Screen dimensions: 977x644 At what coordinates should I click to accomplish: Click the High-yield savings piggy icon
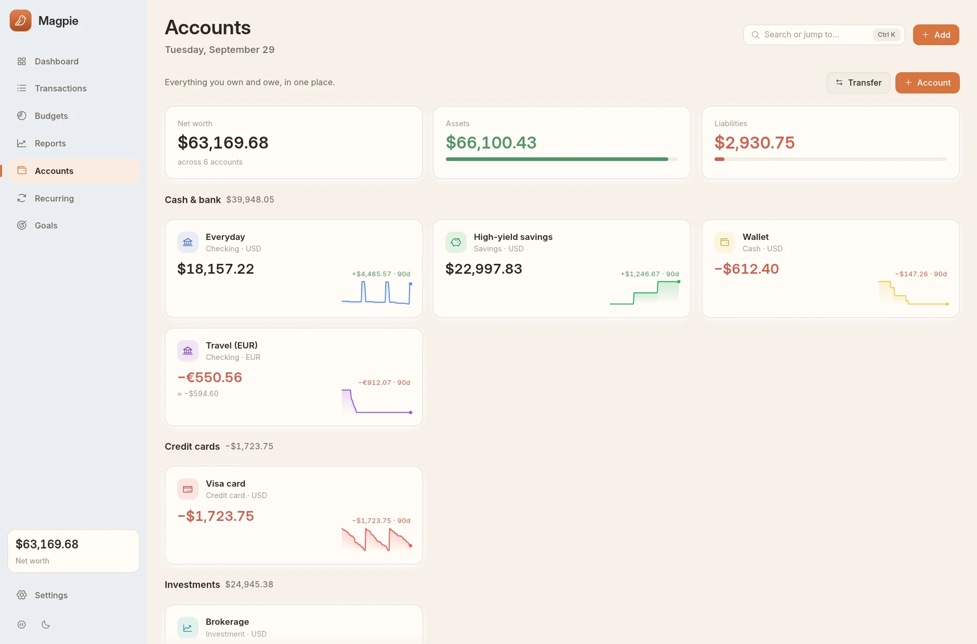[x=456, y=242]
